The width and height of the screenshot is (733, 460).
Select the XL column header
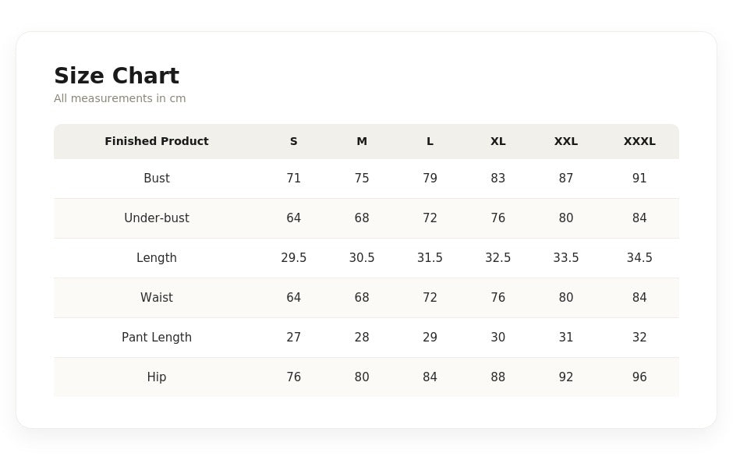tap(498, 141)
